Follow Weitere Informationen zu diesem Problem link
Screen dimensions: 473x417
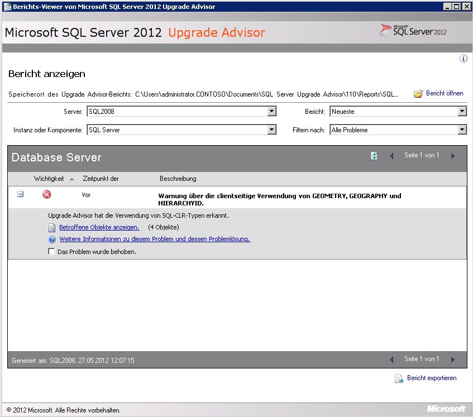[154, 239]
